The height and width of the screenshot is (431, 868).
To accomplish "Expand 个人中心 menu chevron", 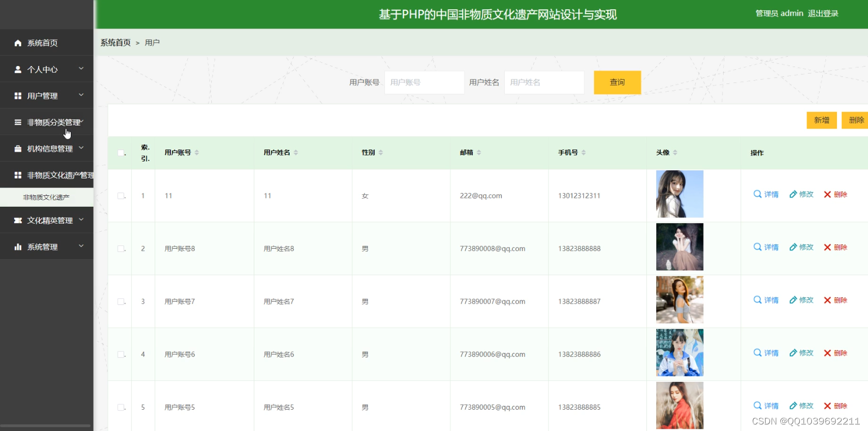I will coord(81,69).
